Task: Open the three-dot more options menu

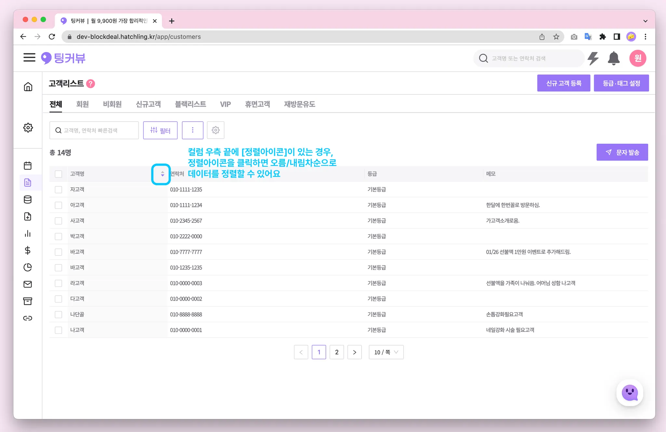Action: coord(193,130)
